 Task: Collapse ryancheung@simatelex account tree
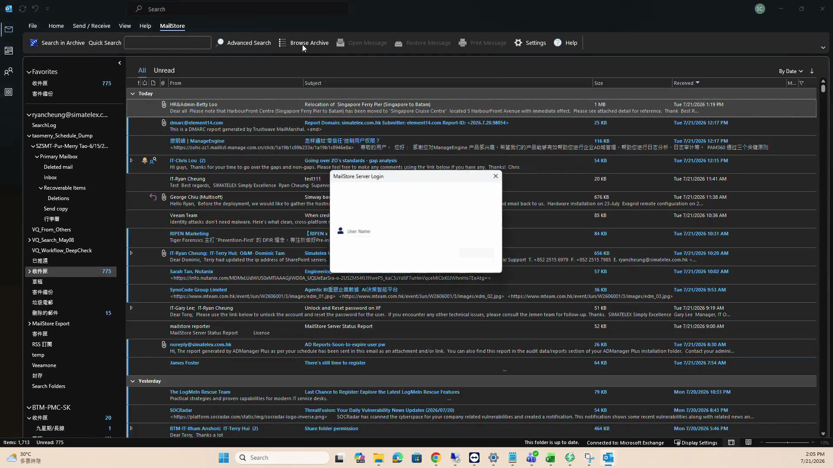coord(29,115)
